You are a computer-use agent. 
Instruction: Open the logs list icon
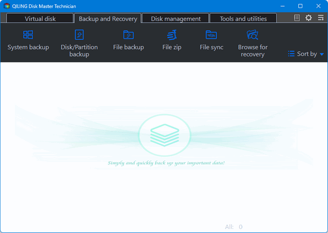click(297, 18)
